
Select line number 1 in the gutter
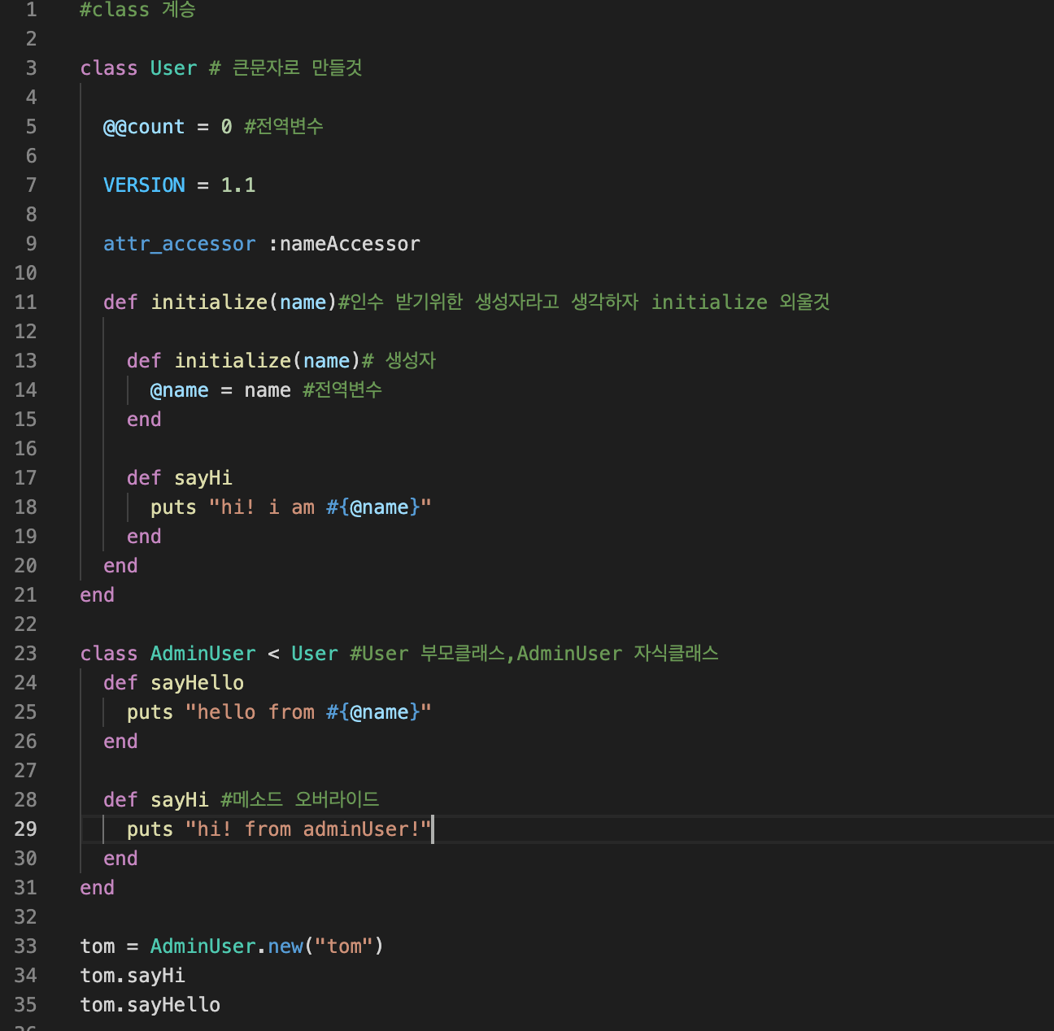pyautogui.click(x=31, y=10)
